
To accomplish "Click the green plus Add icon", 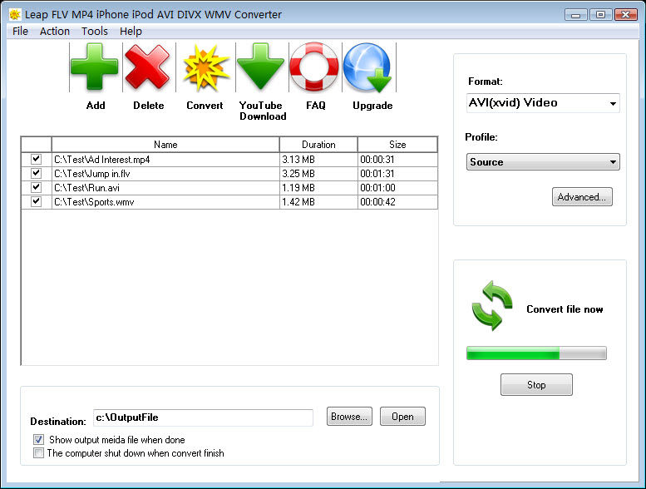I will click(95, 68).
